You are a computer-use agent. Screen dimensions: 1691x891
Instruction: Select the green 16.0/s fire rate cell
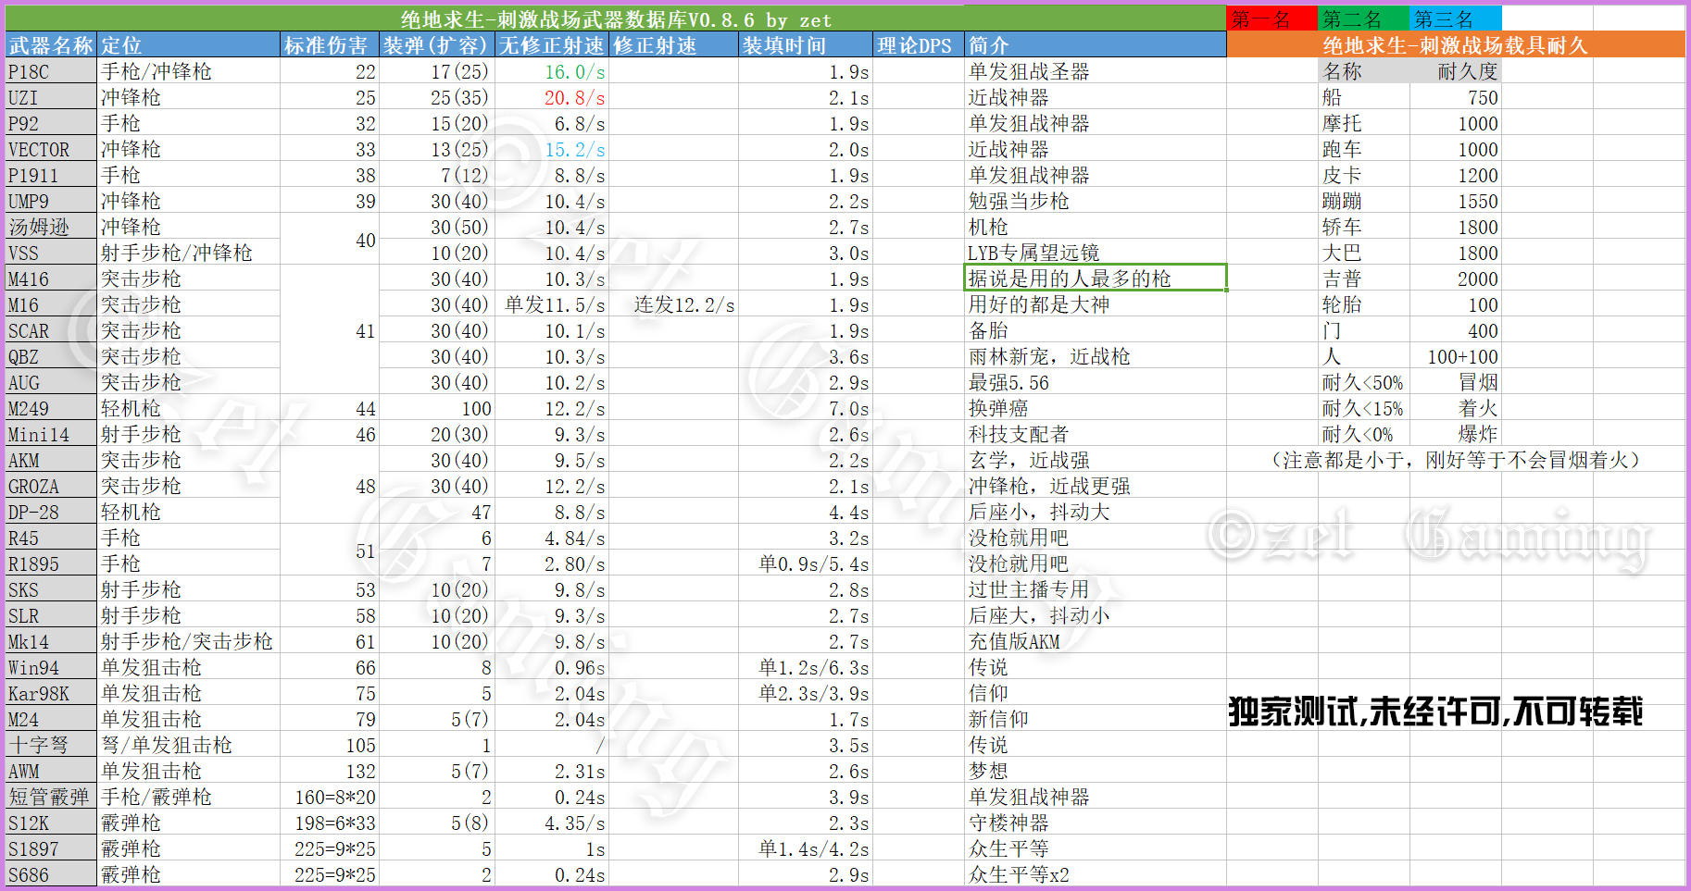[x=551, y=71]
